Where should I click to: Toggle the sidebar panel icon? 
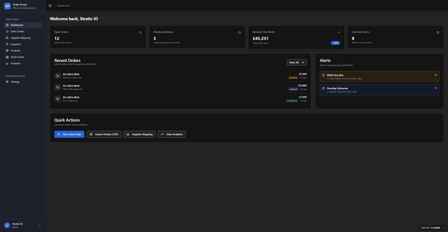tap(50, 6)
